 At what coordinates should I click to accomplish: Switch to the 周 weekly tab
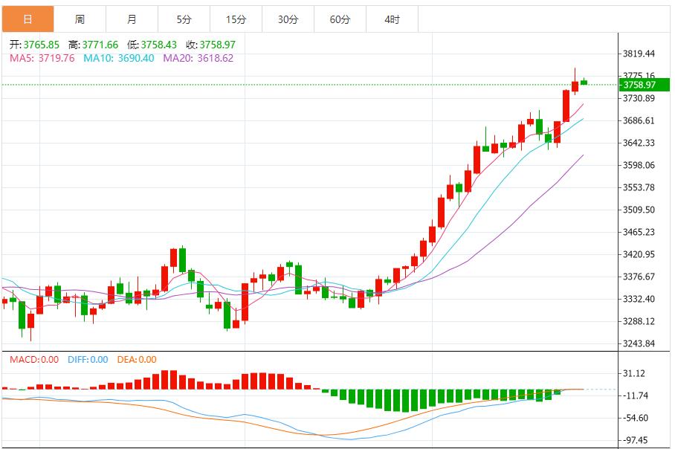(x=80, y=19)
